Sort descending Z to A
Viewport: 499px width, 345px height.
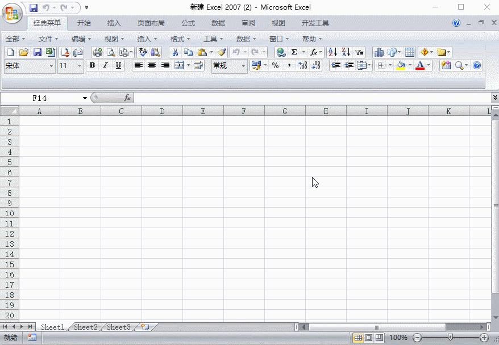[346, 52]
